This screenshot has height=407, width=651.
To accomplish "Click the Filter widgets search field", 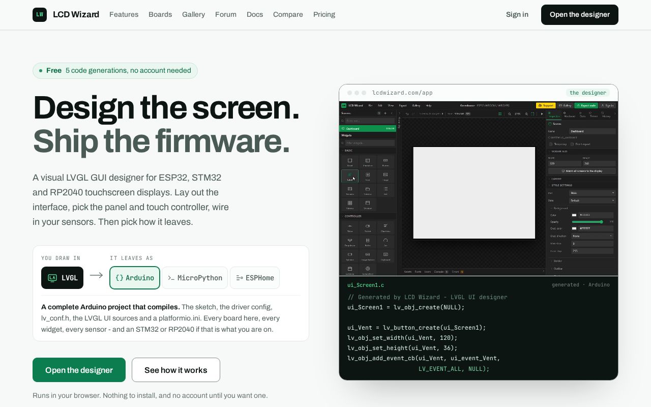I will tap(370, 143).
